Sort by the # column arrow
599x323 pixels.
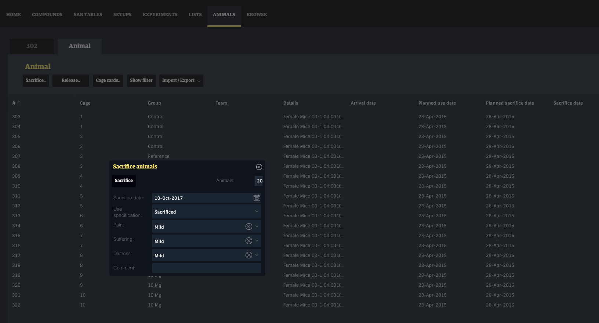point(19,103)
